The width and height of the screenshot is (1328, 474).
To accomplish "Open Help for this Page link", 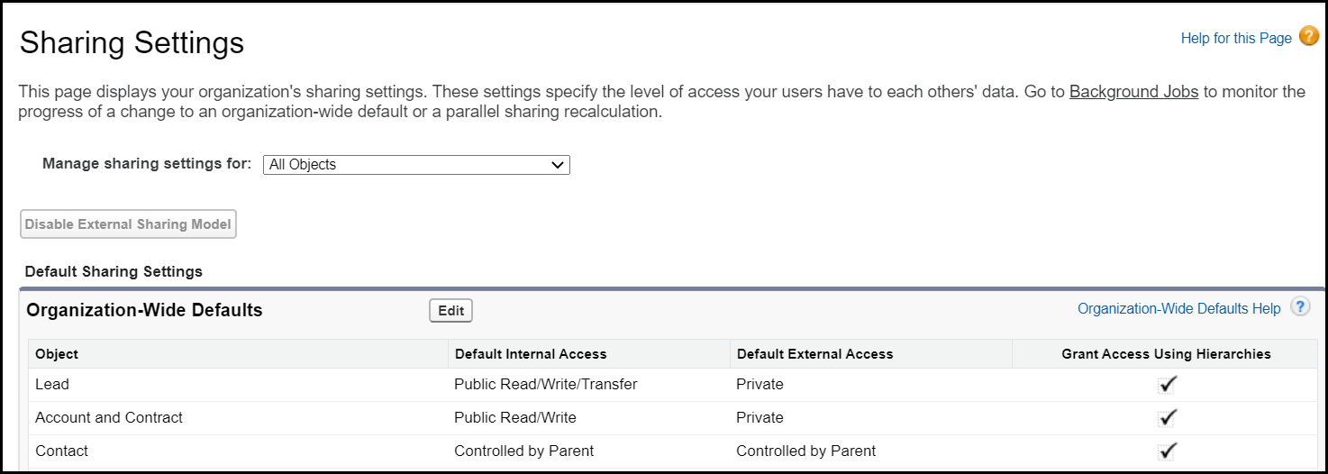I will [x=1236, y=38].
